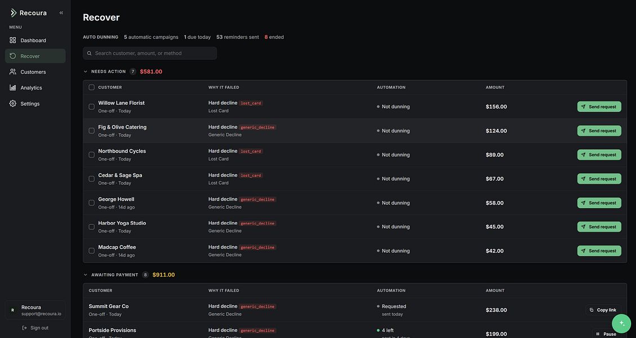The height and width of the screenshot is (338, 636).
Task: Click the 5 automatic campaigns stat
Action: point(151,37)
